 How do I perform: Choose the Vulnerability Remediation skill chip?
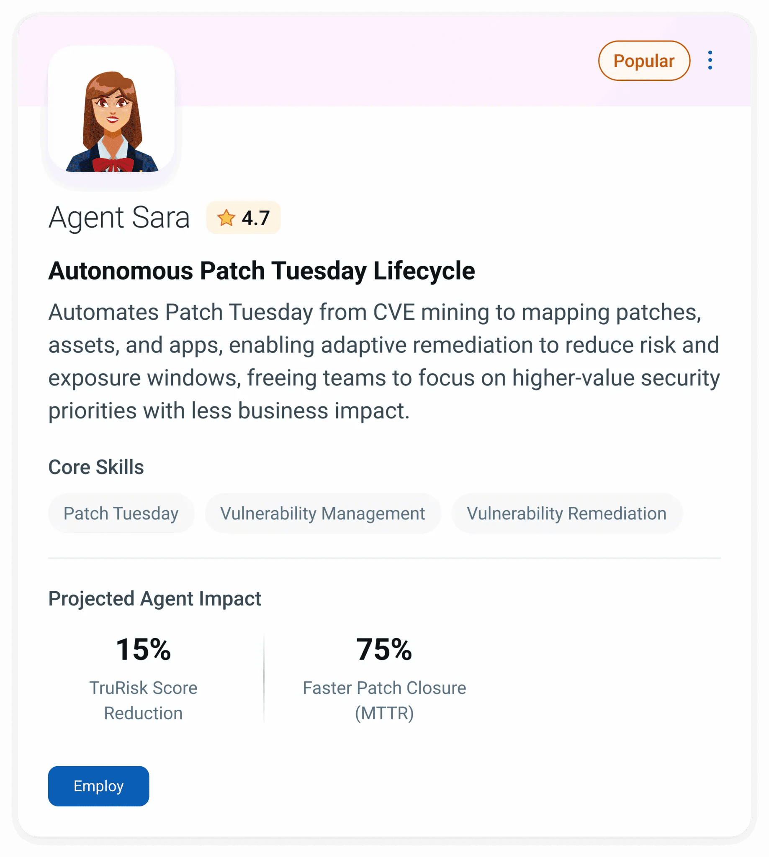(566, 513)
